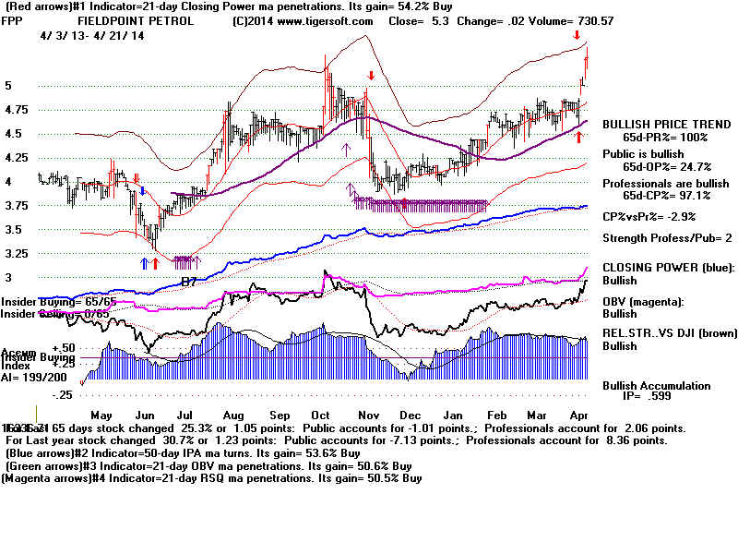The image size is (738, 554).
Task: Click the Nov month label
Action: tap(368, 415)
